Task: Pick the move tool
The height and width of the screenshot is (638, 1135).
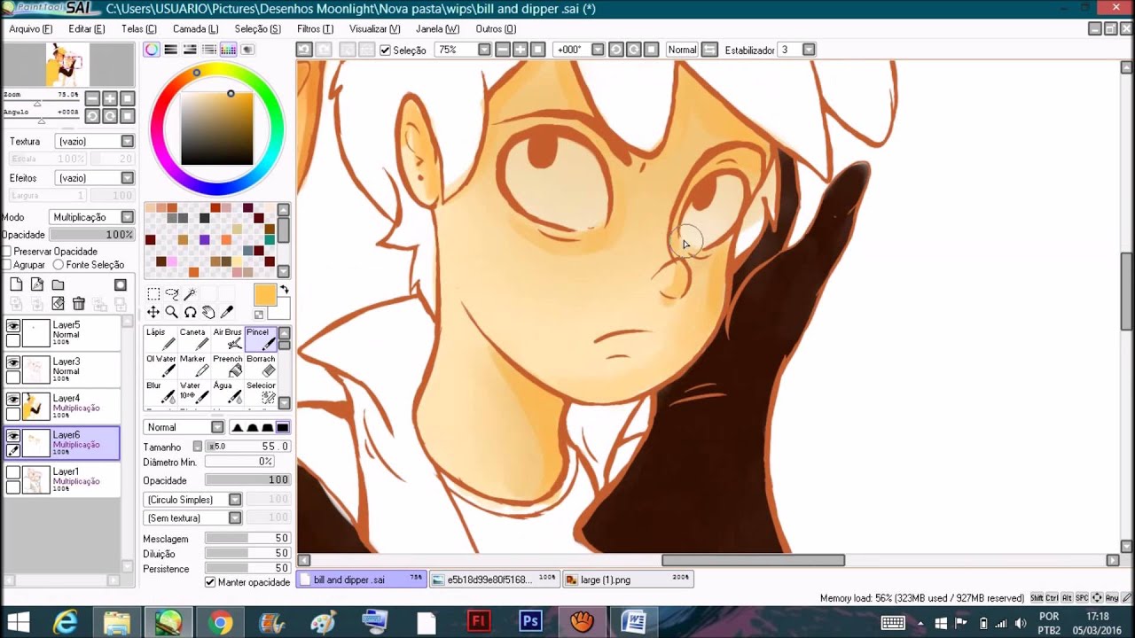Action: click(x=153, y=312)
